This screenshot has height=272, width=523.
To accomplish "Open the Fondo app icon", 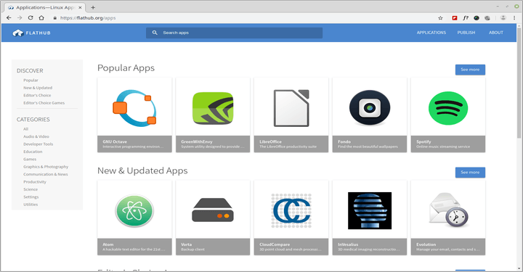I will pos(370,108).
